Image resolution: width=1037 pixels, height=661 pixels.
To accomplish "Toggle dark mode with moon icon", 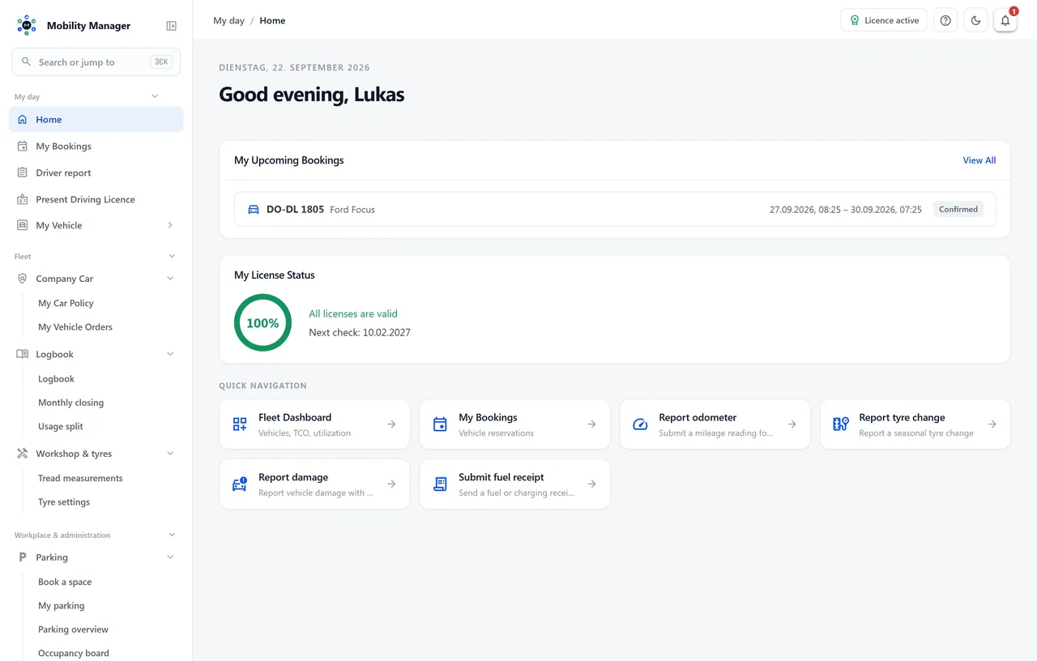I will 975,20.
